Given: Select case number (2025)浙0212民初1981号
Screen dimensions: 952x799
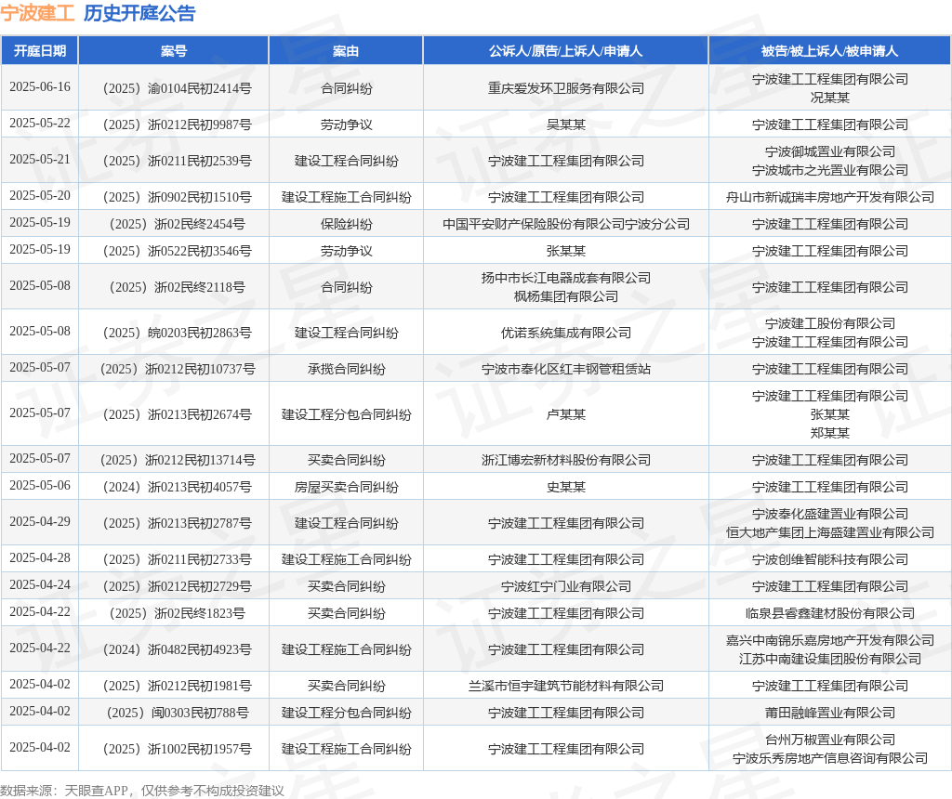Looking at the screenshot, I should [x=177, y=687].
